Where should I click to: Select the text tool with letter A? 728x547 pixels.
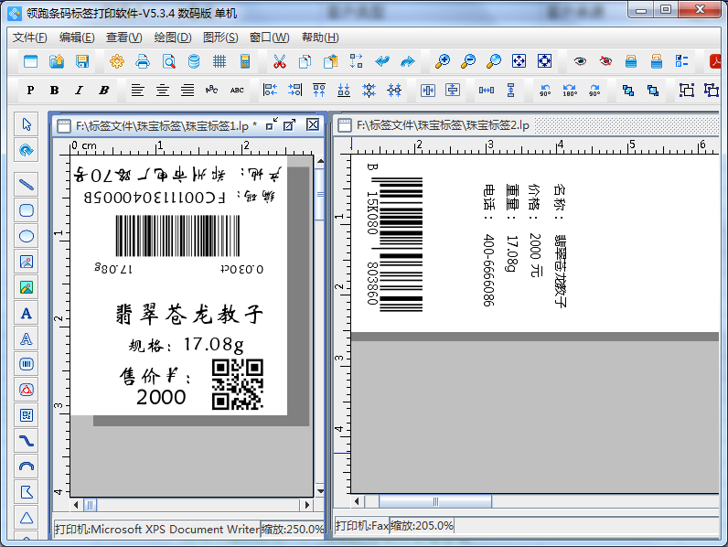pyautogui.click(x=27, y=313)
